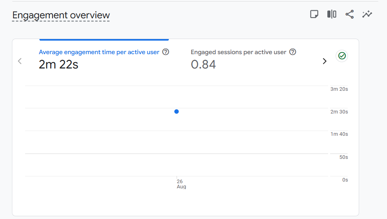Open the annotations note icon
The image size is (387, 219).
314,14
